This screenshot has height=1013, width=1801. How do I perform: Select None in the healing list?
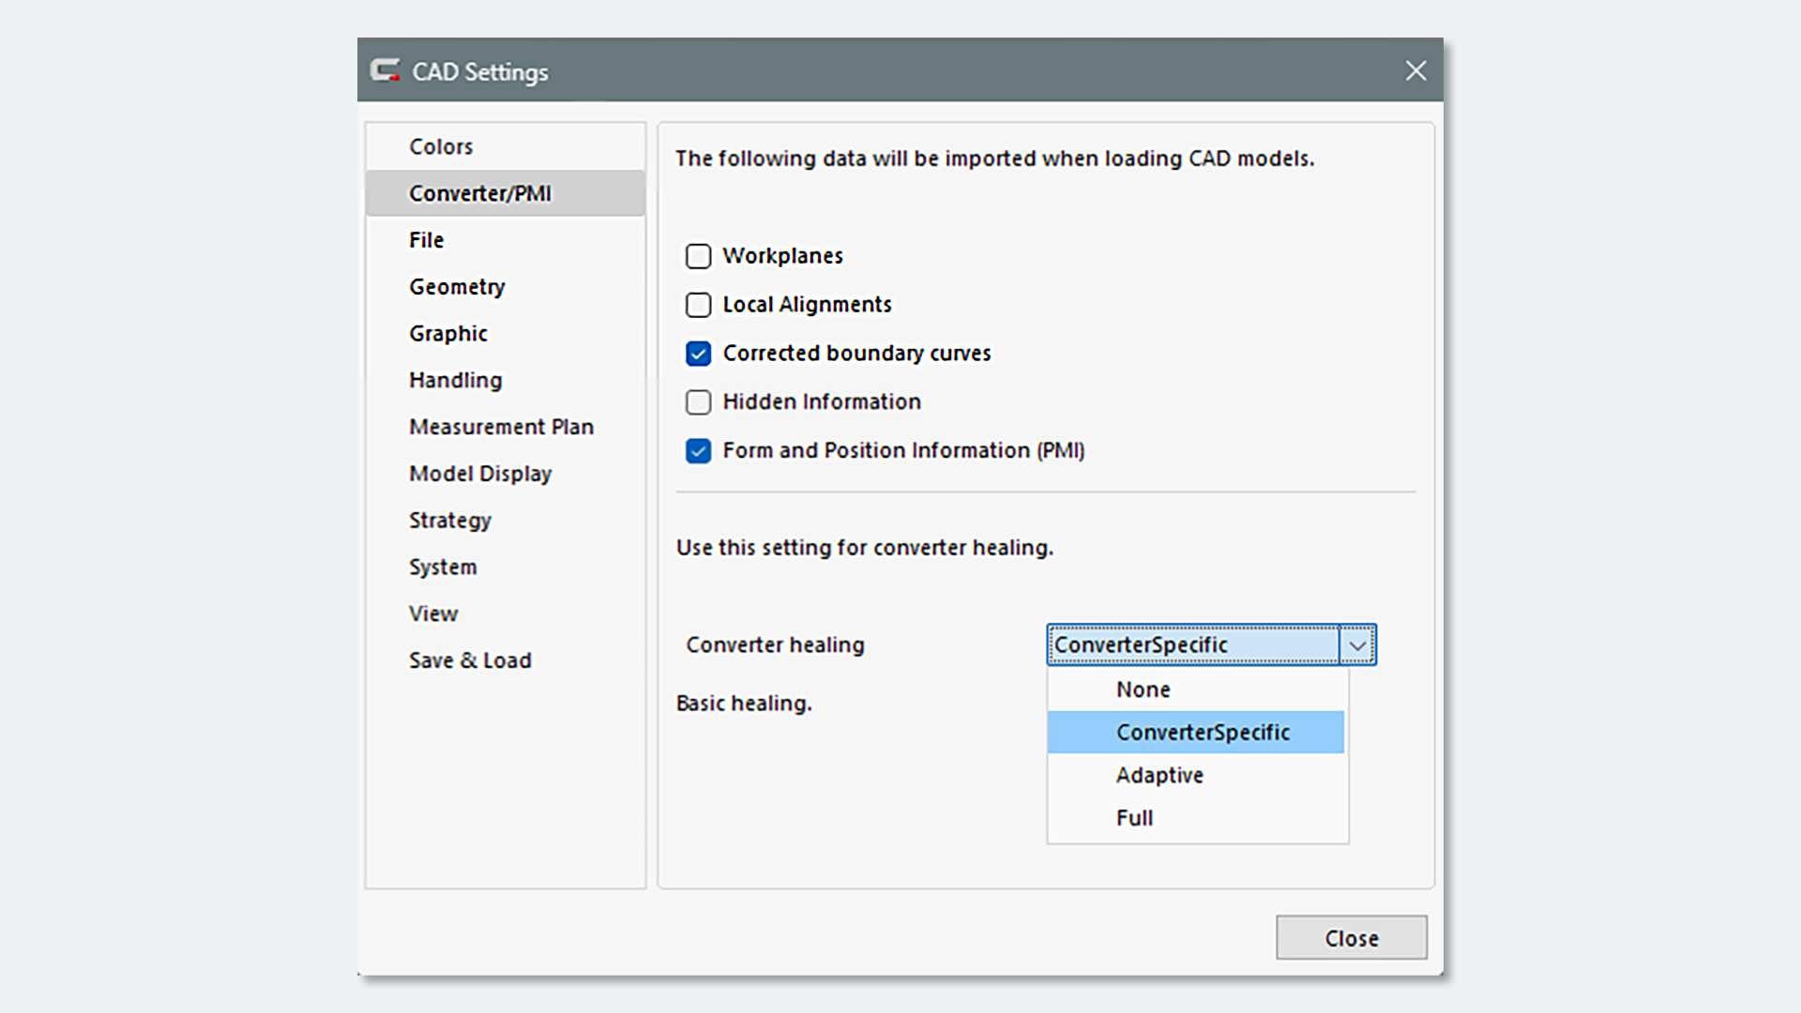pyautogui.click(x=1142, y=688)
